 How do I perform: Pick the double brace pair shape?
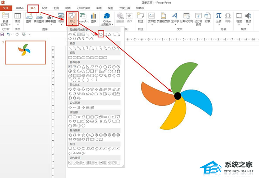pyautogui.click(x=79, y=80)
